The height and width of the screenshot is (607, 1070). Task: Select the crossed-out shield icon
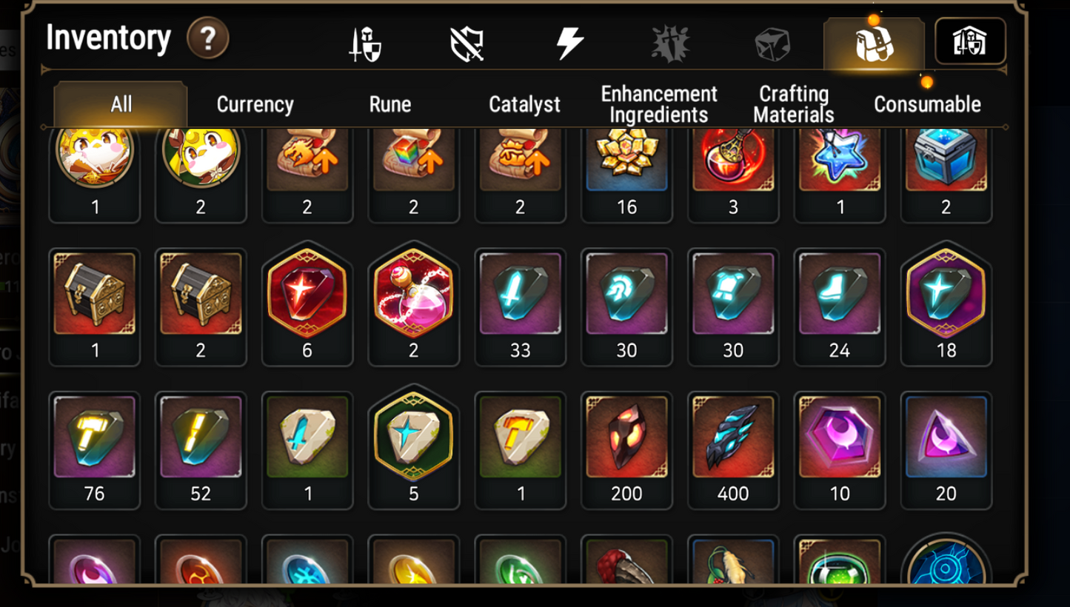click(x=467, y=44)
